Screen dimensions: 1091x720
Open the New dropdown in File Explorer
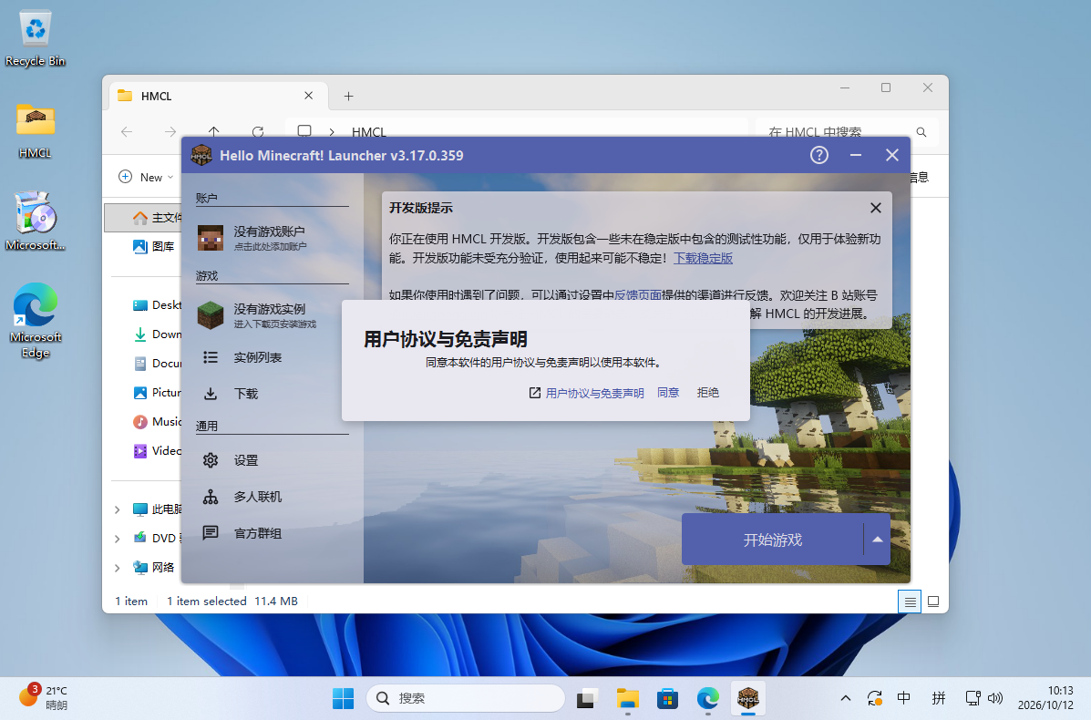click(x=146, y=178)
